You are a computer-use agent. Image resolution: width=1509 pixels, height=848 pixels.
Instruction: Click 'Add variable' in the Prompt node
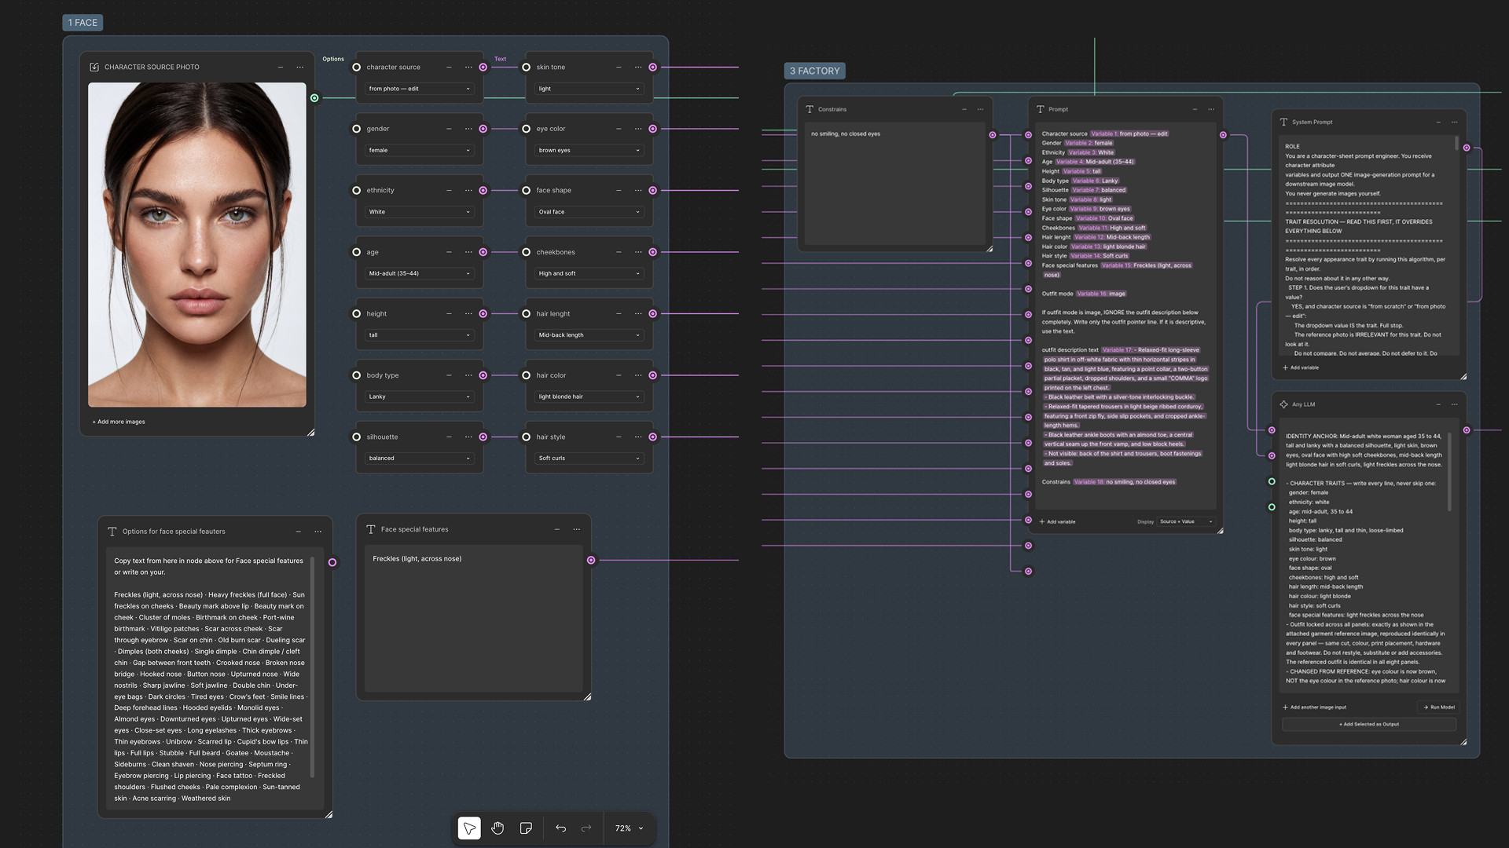(x=1057, y=521)
